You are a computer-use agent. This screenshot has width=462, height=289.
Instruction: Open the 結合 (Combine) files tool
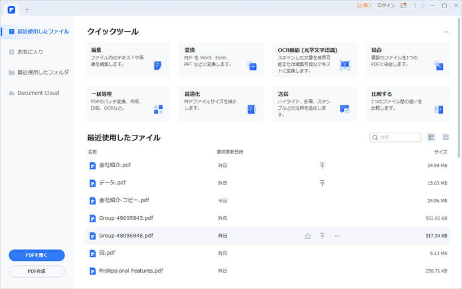point(407,59)
